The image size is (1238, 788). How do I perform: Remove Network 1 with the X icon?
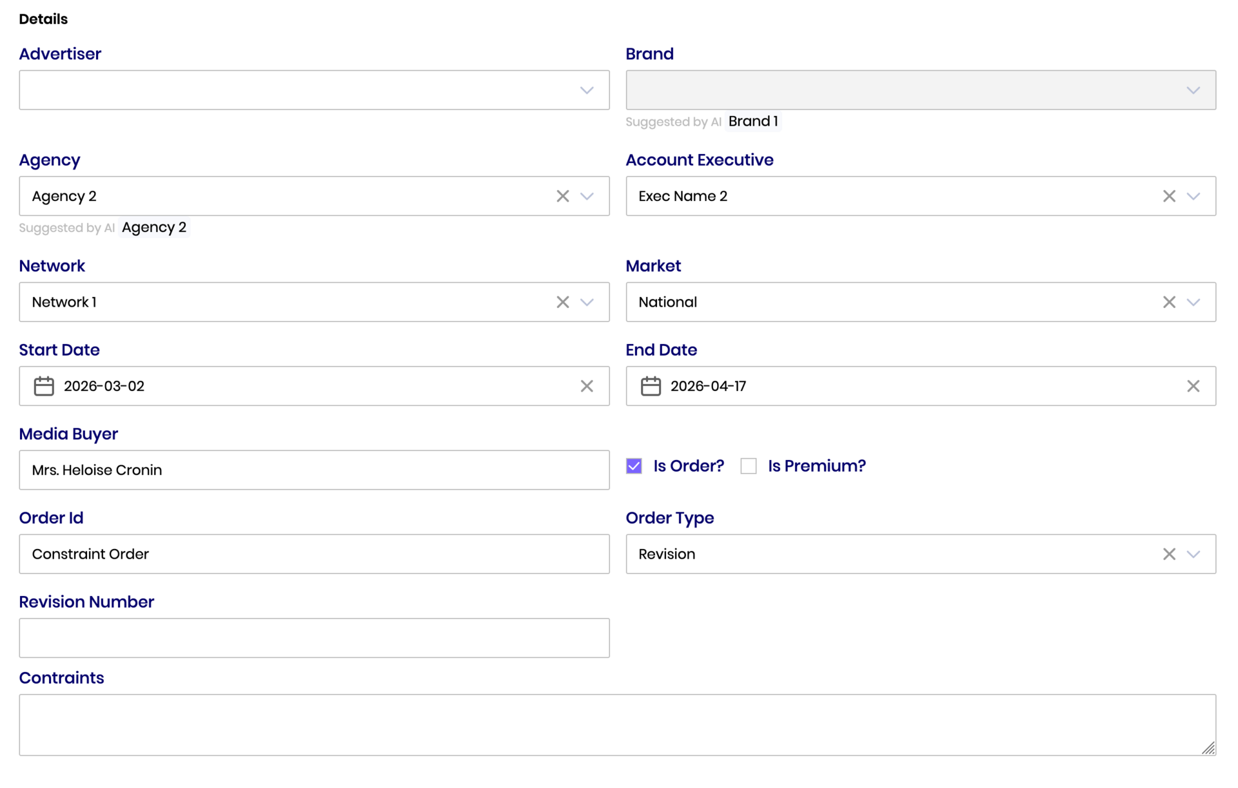coord(562,302)
